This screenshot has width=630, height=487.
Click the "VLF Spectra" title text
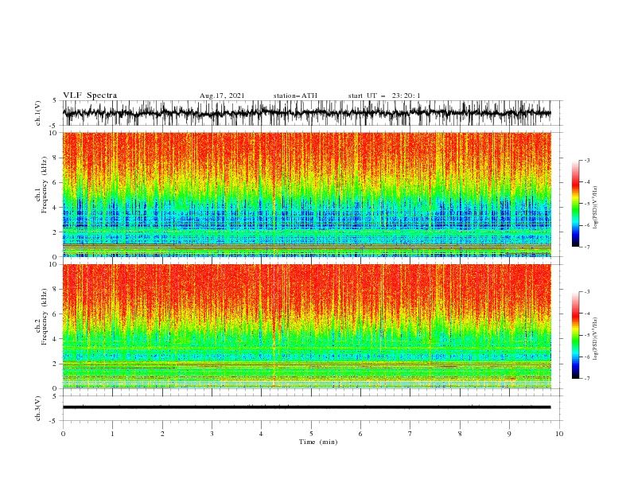click(90, 95)
